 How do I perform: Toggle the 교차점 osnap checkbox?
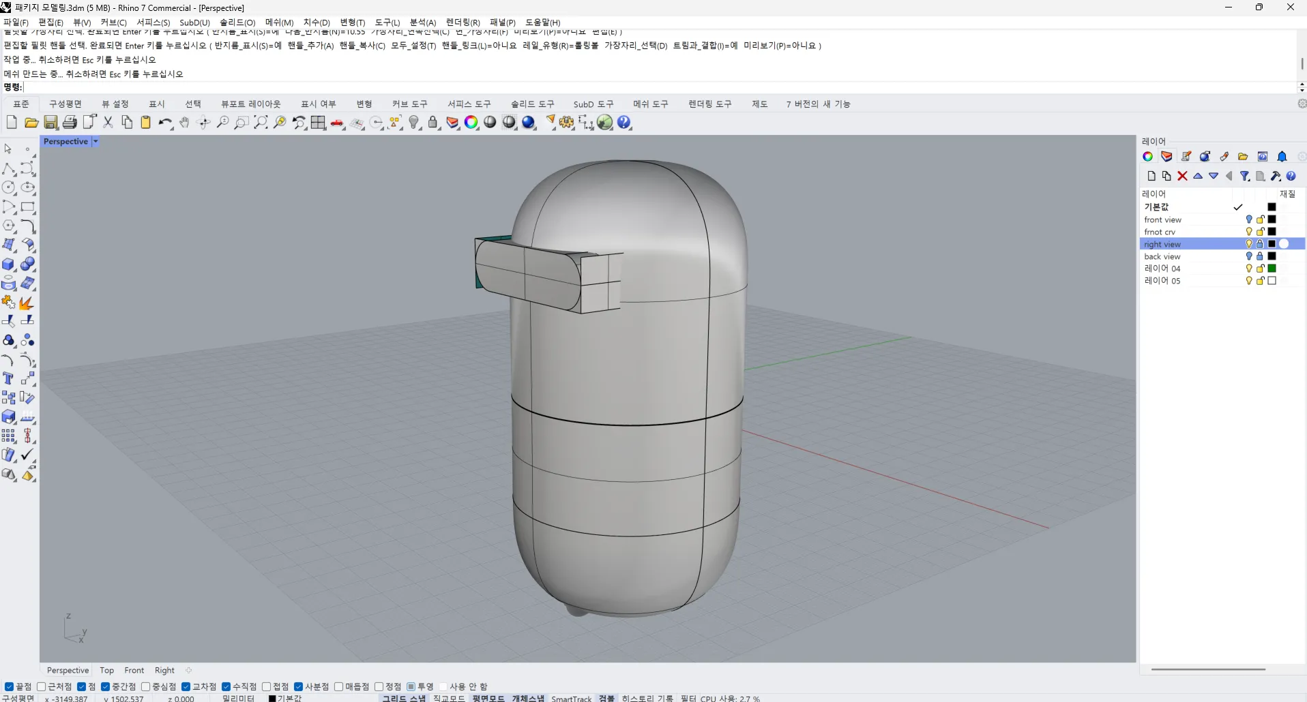pyautogui.click(x=186, y=686)
